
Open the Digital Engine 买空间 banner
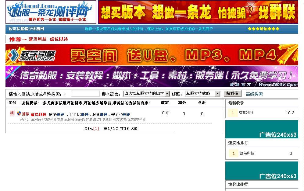(152, 55)
